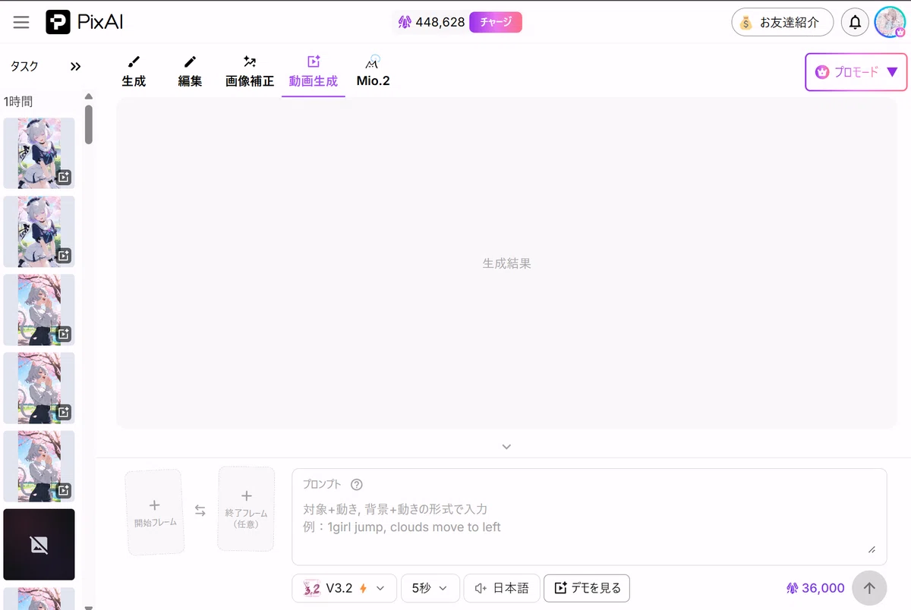Focus the prompt text input field
Viewport: 911px width, 610px height.
pos(589,517)
